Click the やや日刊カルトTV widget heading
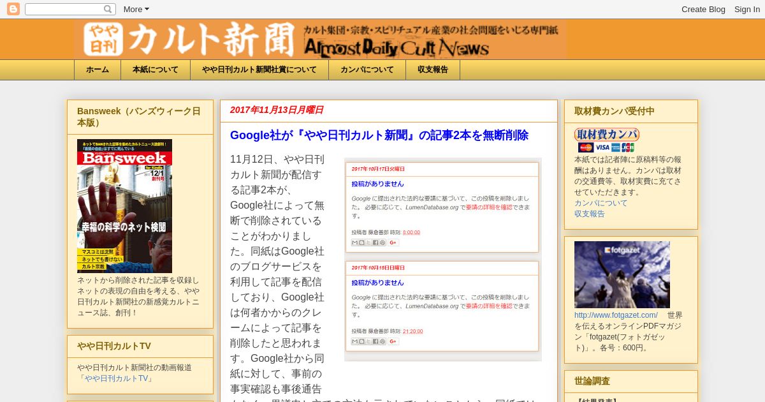The height and width of the screenshot is (402, 765). pyautogui.click(x=114, y=346)
